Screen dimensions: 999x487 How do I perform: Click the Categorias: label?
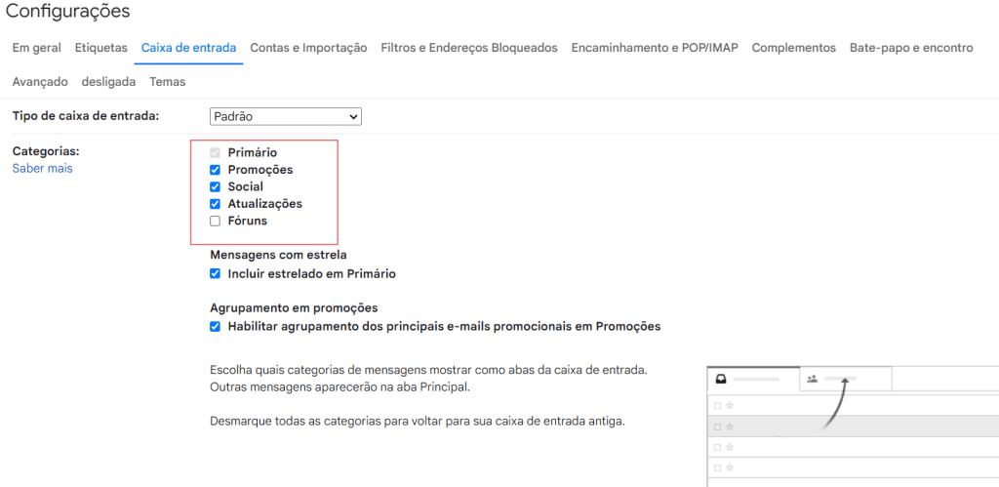tap(46, 151)
